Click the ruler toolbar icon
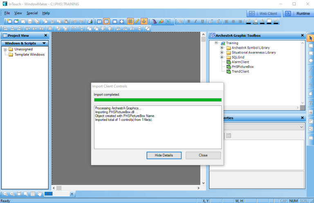 pos(137,21)
